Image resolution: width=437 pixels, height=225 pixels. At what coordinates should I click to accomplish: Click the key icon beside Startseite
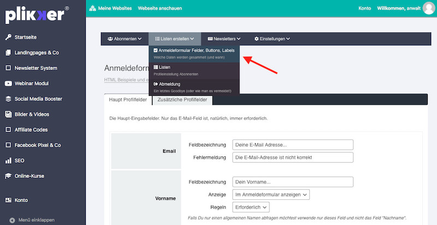pos(8,37)
